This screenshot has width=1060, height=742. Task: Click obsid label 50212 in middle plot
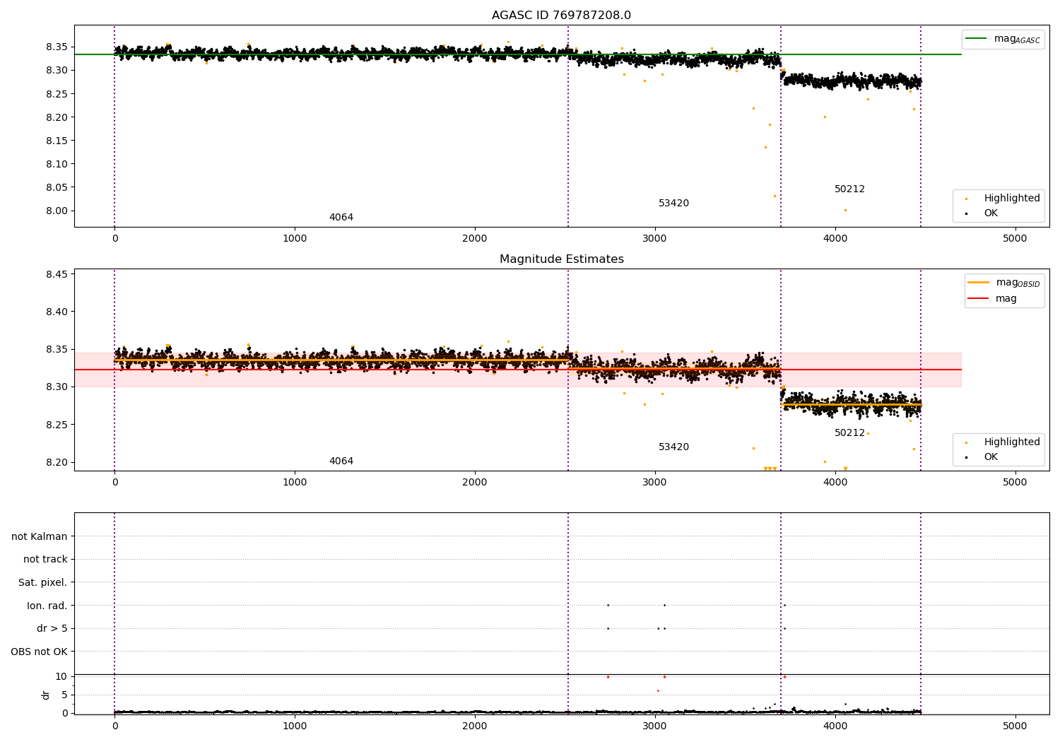click(849, 433)
